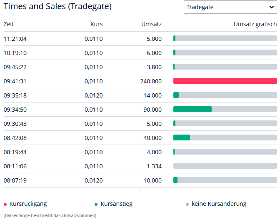
Task: Click the 08:07:19 trade row time
Action: (15, 180)
